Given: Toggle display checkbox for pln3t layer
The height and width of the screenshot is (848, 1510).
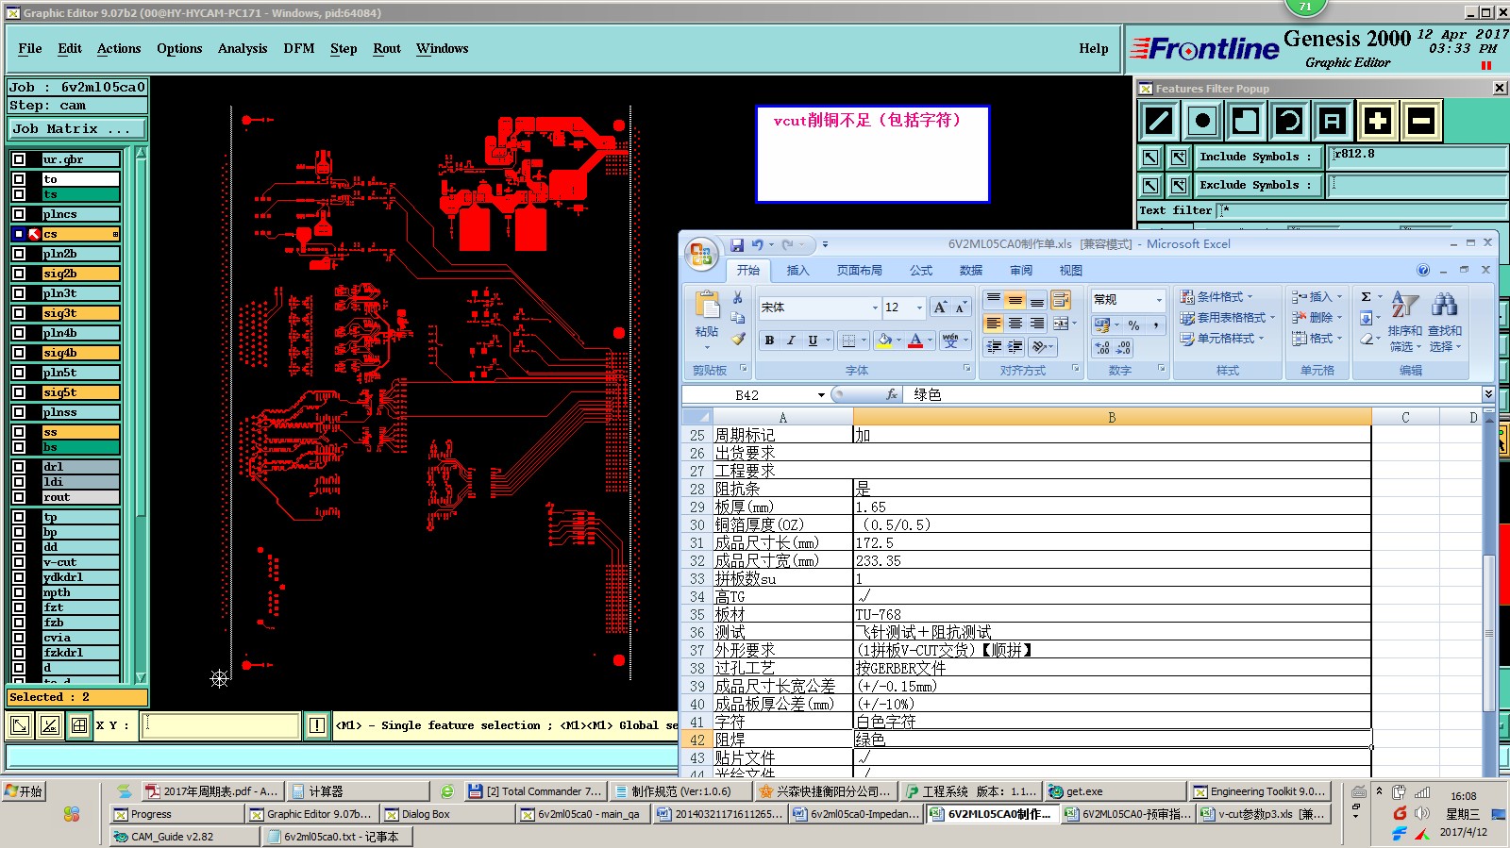Looking at the screenshot, I should click(19, 293).
